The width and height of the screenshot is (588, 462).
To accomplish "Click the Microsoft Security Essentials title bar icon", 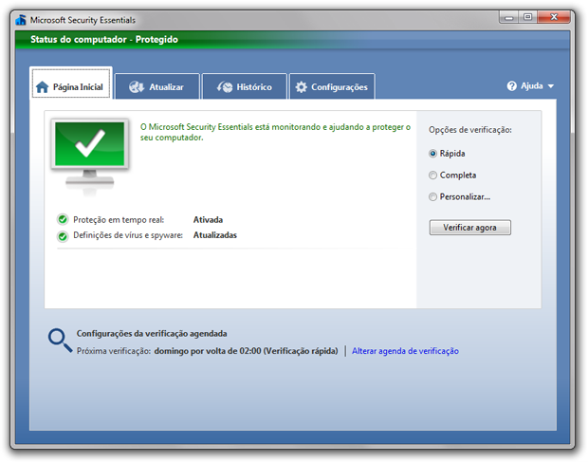I will (21, 20).
